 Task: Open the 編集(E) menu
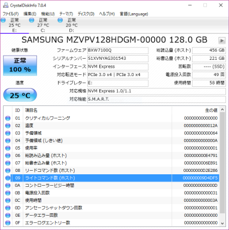pos(30,14)
